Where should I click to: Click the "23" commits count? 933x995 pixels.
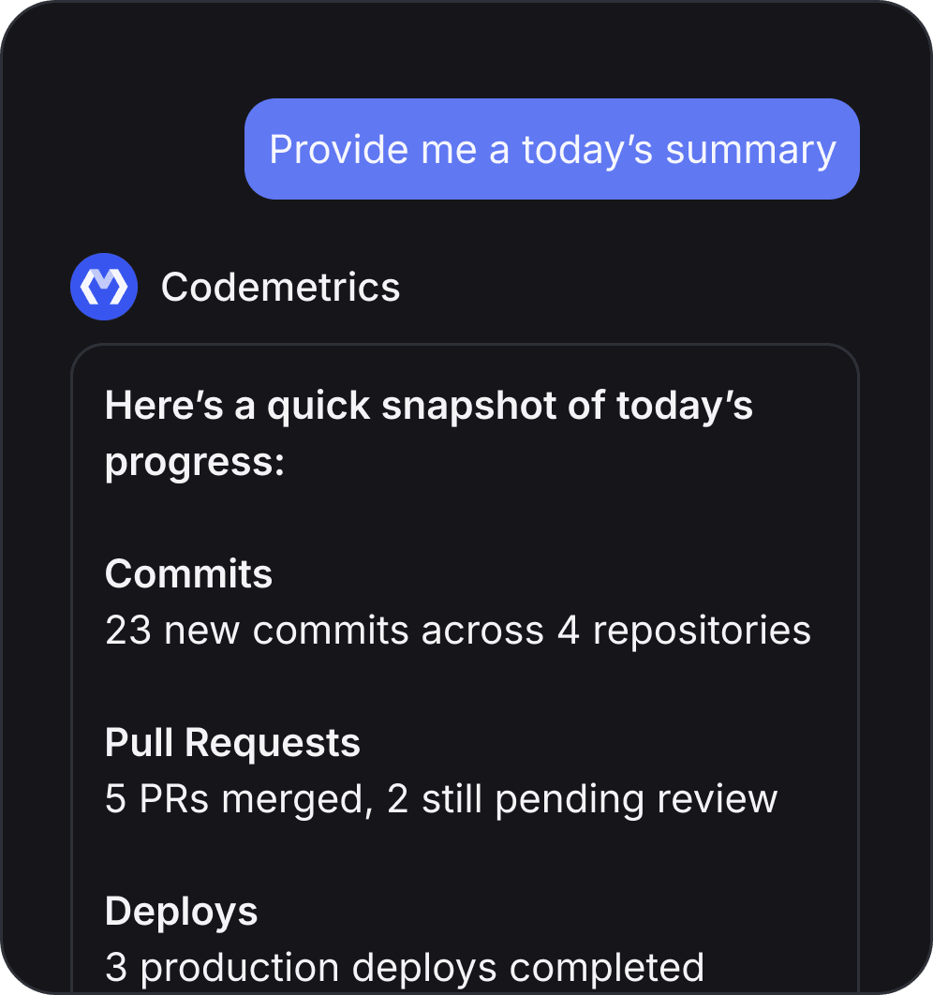(128, 631)
